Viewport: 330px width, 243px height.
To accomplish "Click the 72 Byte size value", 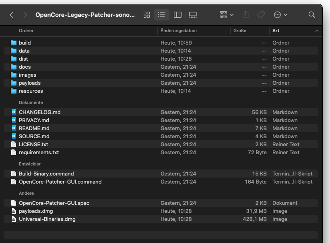I will (257, 153).
